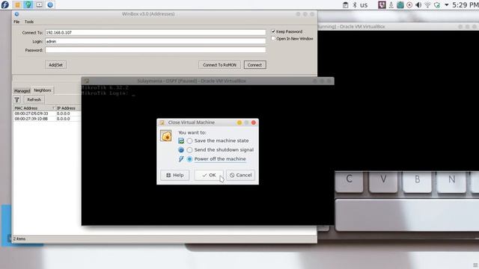The height and width of the screenshot is (269, 479).
Task: Click the Password field in WinBox
Action: pos(156,50)
